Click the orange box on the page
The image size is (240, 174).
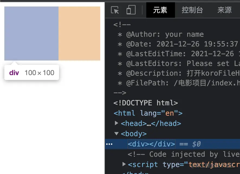pyautogui.click(x=79, y=34)
